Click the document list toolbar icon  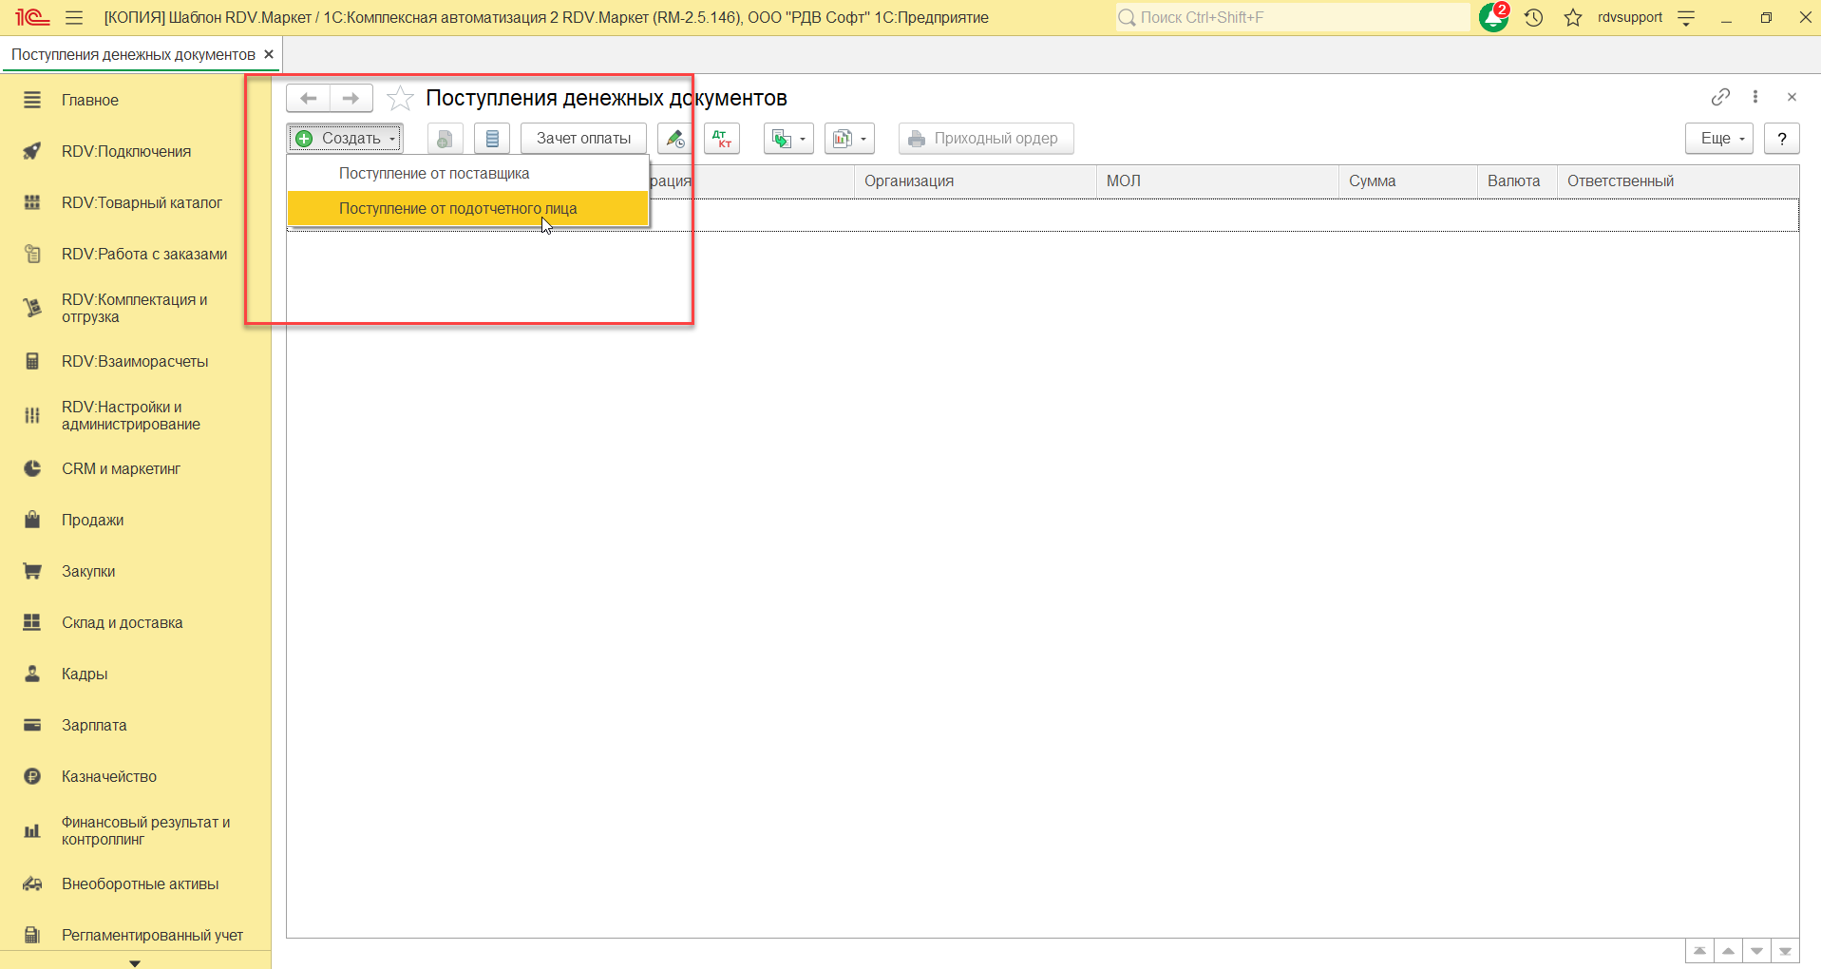coord(492,139)
